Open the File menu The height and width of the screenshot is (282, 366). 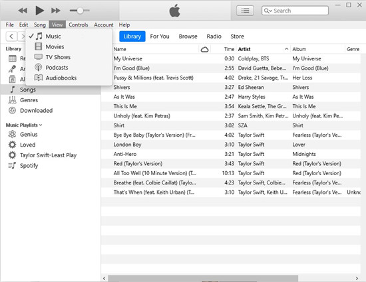[9, 25]
